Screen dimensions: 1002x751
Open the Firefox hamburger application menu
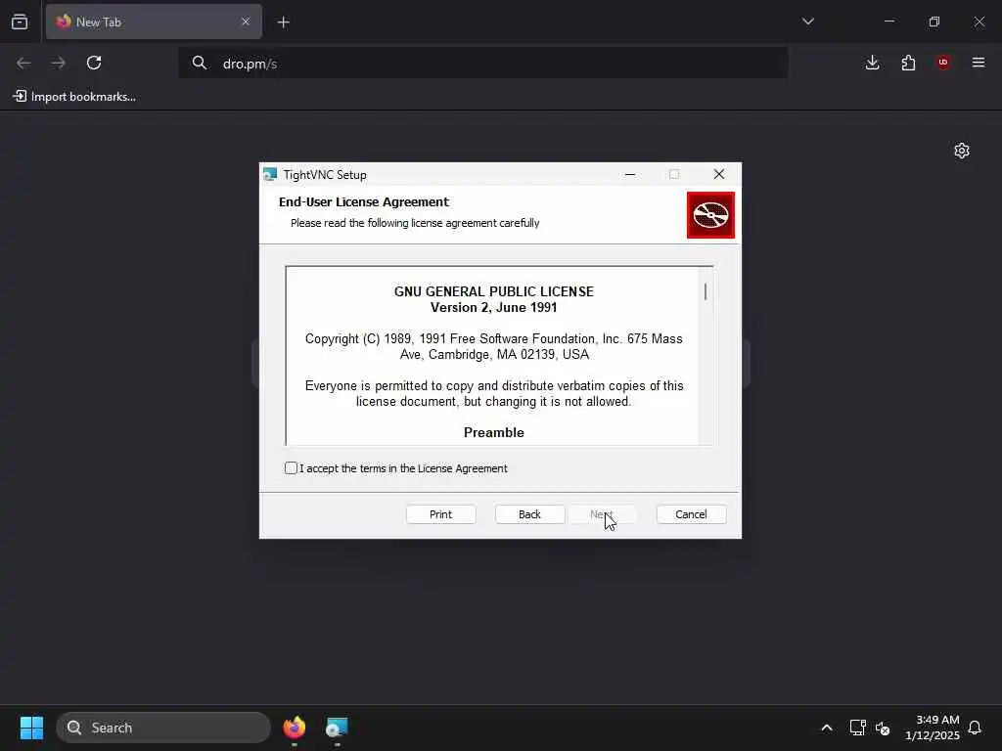point(979,63)
